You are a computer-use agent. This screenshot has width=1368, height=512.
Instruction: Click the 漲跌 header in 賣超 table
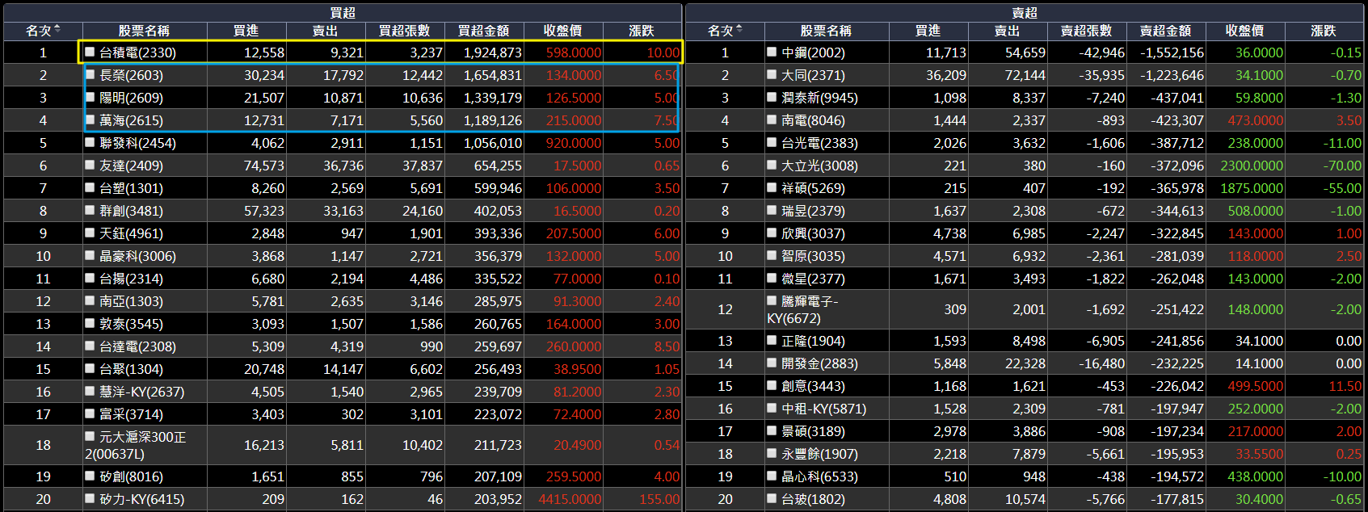1324,31
